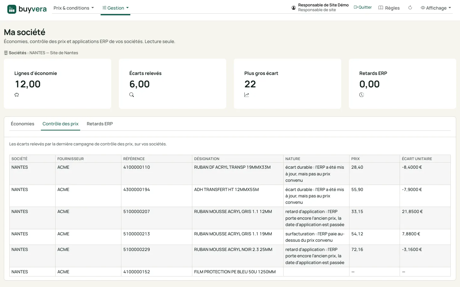The height and width of the screenshot is (287, 460).
Task: Open the Gestion dropdown menu
Action: 115,8
